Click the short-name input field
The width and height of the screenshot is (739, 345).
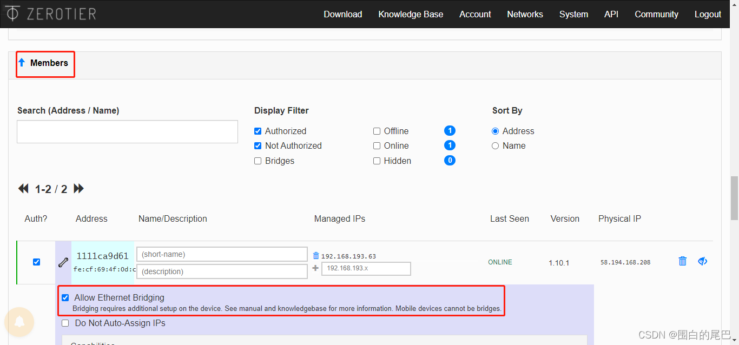coord(222,254)
